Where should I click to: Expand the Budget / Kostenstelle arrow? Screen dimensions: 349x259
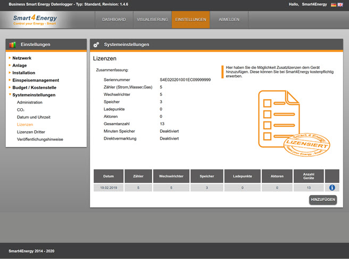point(10,87)
